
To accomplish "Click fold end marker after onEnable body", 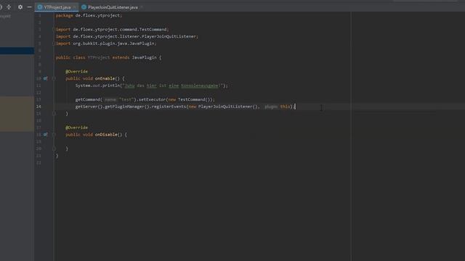I will pyautogui.click(x=54, y=113).
